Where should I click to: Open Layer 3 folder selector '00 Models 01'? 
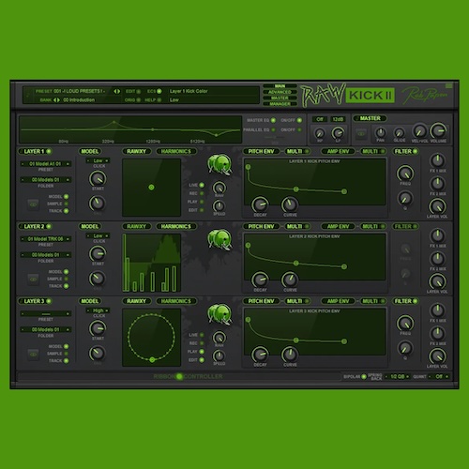(46, 329)
